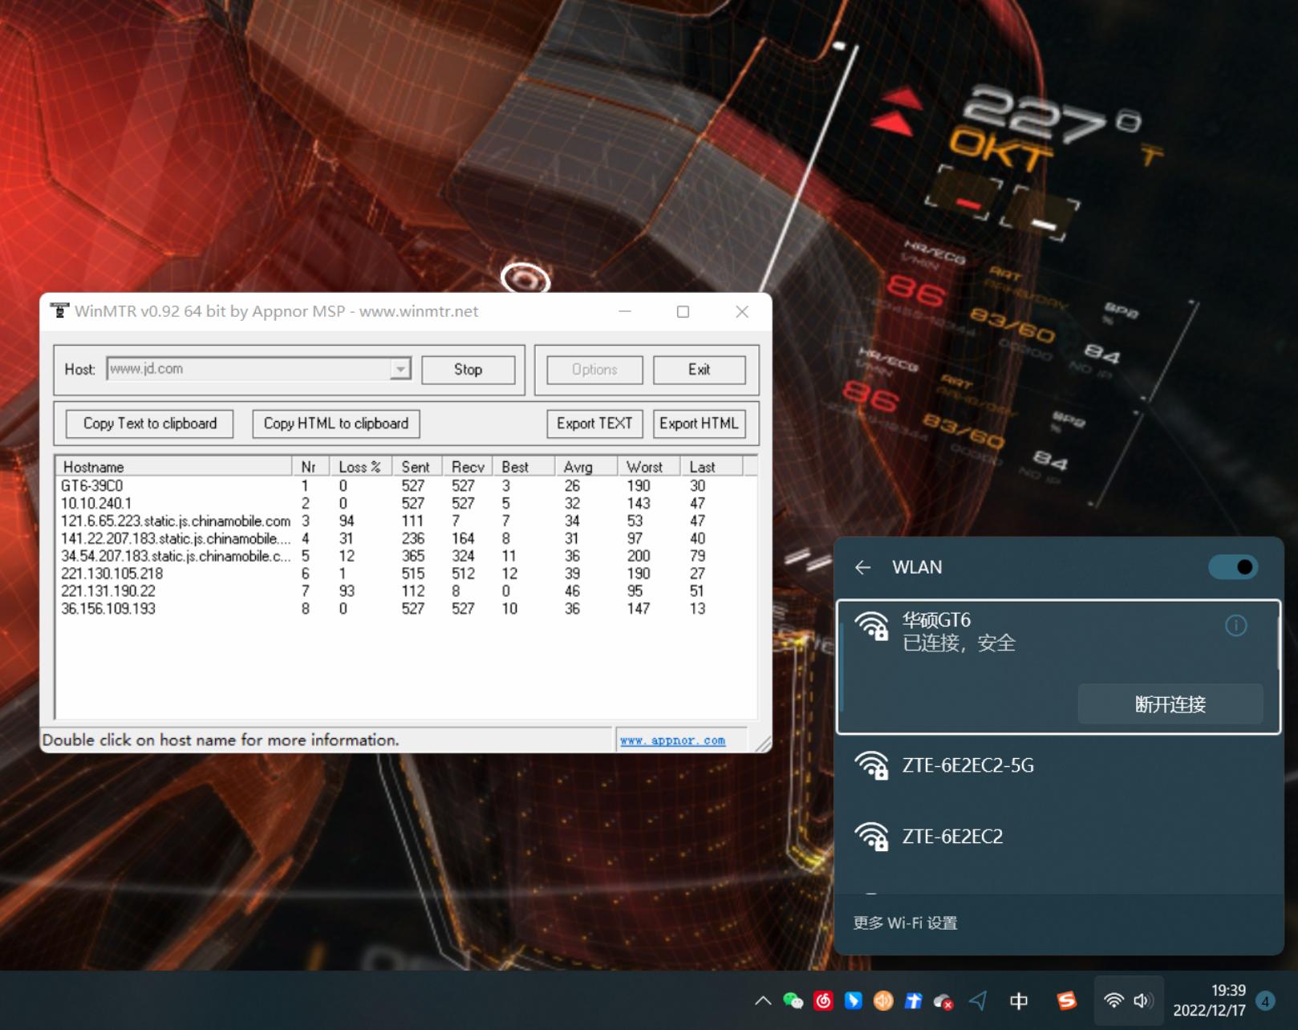1298x1030 pixels.
Task: Click the OneDrive cloud error tray icon
Action: [943, 1000]
